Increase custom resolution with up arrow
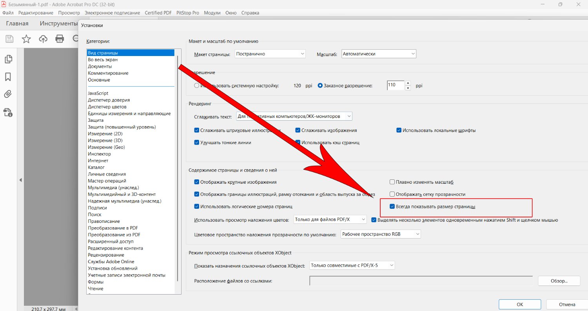Image resolution: width=588 pixels, height=311 pixels. 408,83
